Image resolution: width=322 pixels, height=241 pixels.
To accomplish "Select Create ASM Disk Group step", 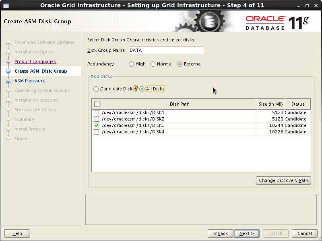I will [41, 71].
